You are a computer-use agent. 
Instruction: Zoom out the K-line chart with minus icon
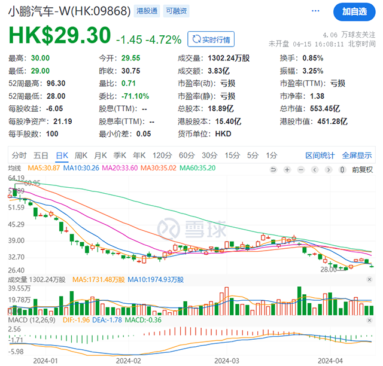click(301, 170)
